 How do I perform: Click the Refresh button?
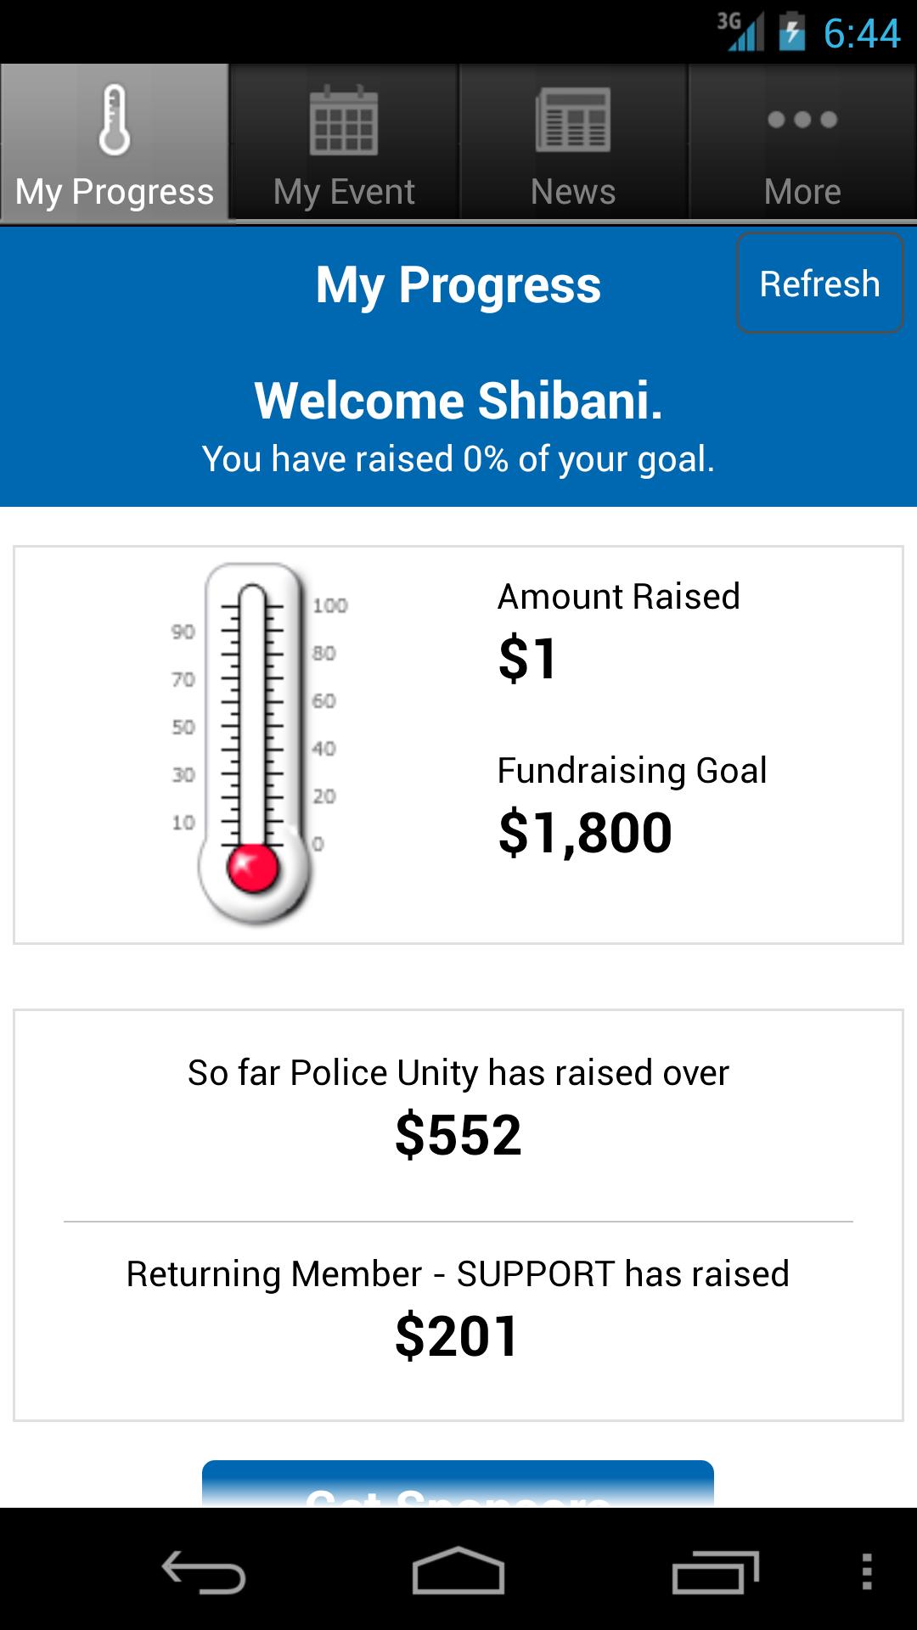tap(819, 283)
